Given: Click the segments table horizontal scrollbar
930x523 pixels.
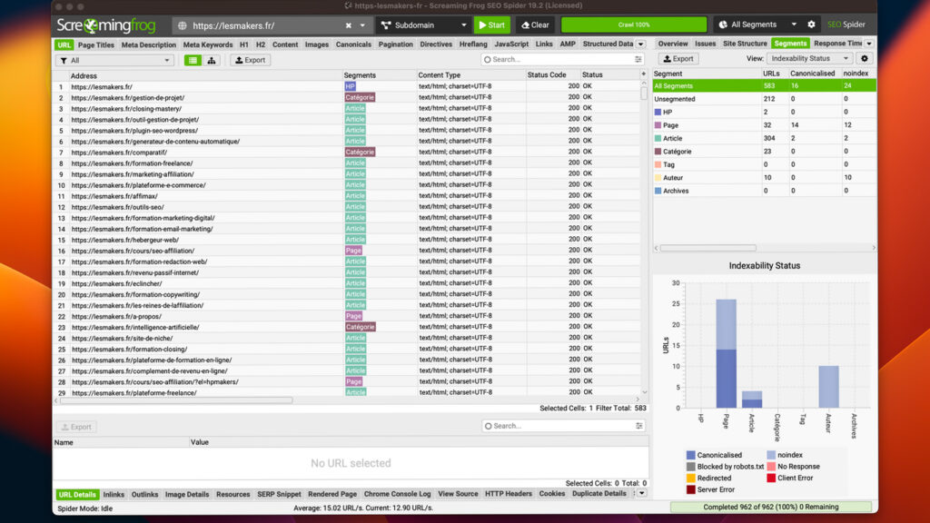Looking at the screenshot, I should click(708, 248).
